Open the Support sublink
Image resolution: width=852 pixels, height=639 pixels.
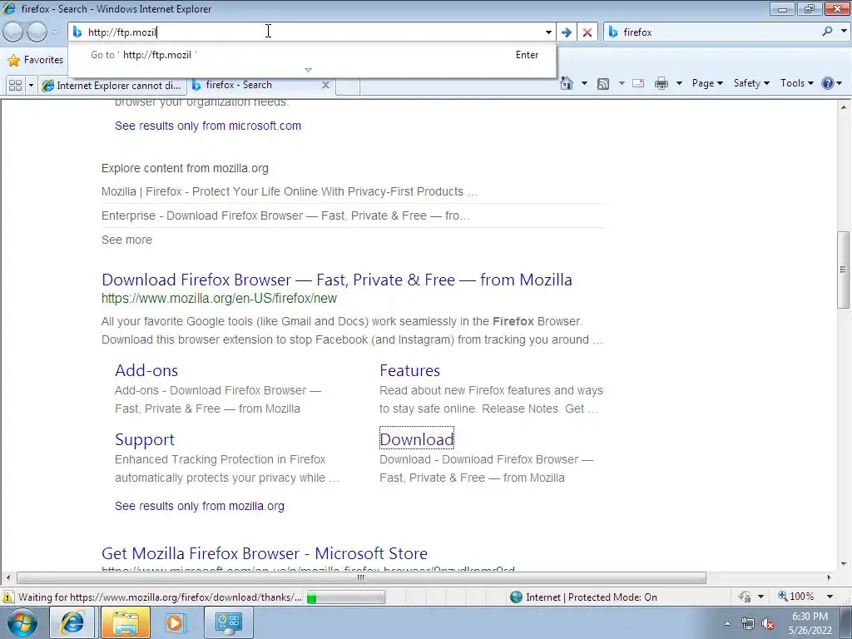point(145,439)
